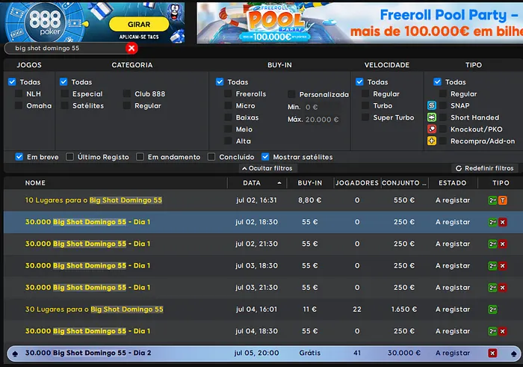
Task: Check the NLH game filter
Action: [19, 93]
